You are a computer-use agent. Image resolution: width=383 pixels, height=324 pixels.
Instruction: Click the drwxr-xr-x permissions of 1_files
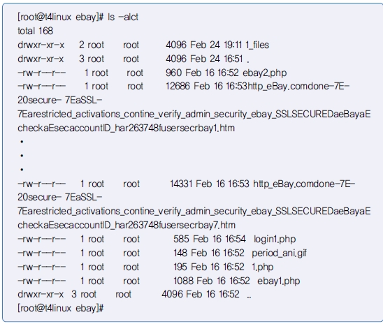(x=41, y=45)
